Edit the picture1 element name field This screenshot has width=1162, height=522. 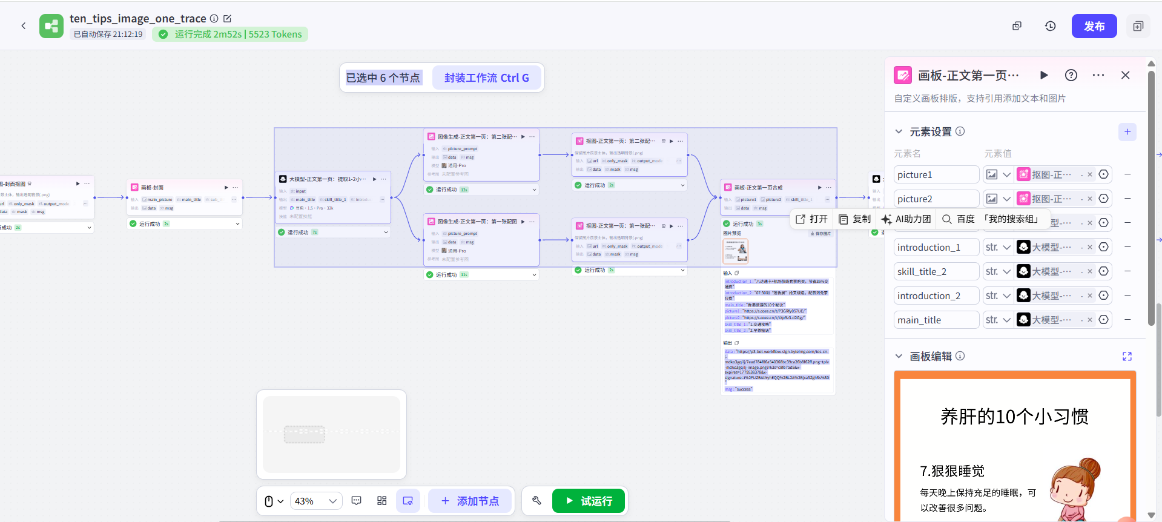pyautogui.click(x=936, y=174)
